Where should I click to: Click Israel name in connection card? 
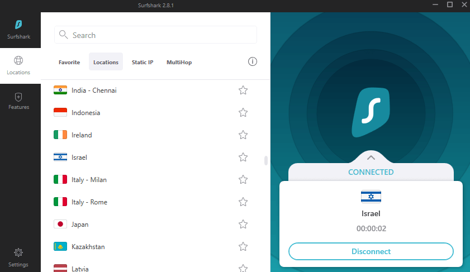pyautogui.click(x=371, y=213)
